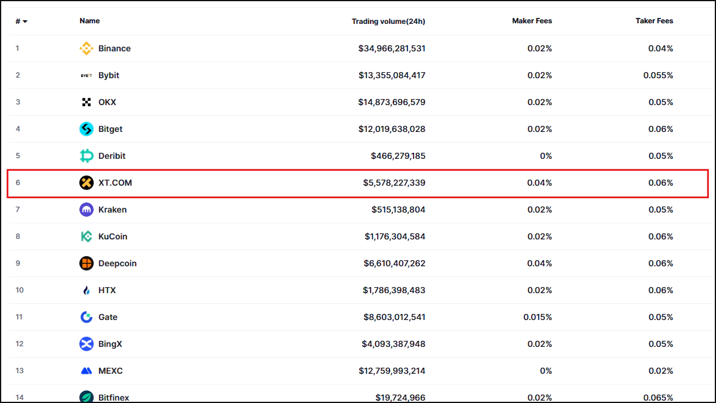Click the BingX logo icon

coord(87,344)
